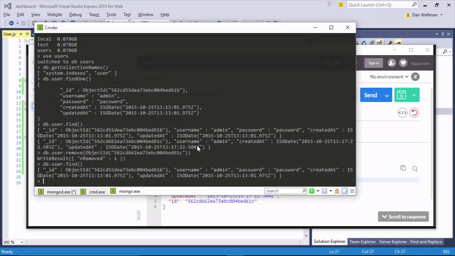This screenshot has height=256, width=455.
Task: Click the Solution Explorer refresh icon
Action: point(363,43)
